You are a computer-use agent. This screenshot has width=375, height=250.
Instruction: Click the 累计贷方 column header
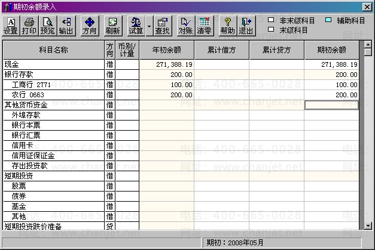click(277, 50)
